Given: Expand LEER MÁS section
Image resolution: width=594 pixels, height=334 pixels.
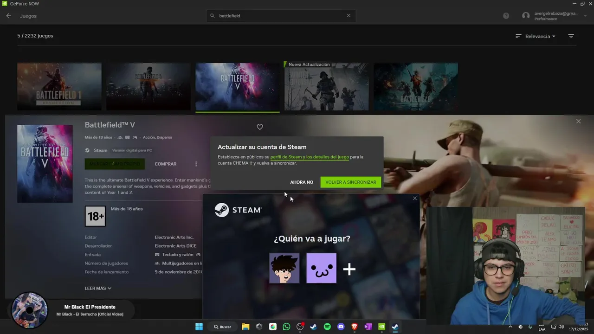Looking at the screenshot, I should click(x=98, y=288).
